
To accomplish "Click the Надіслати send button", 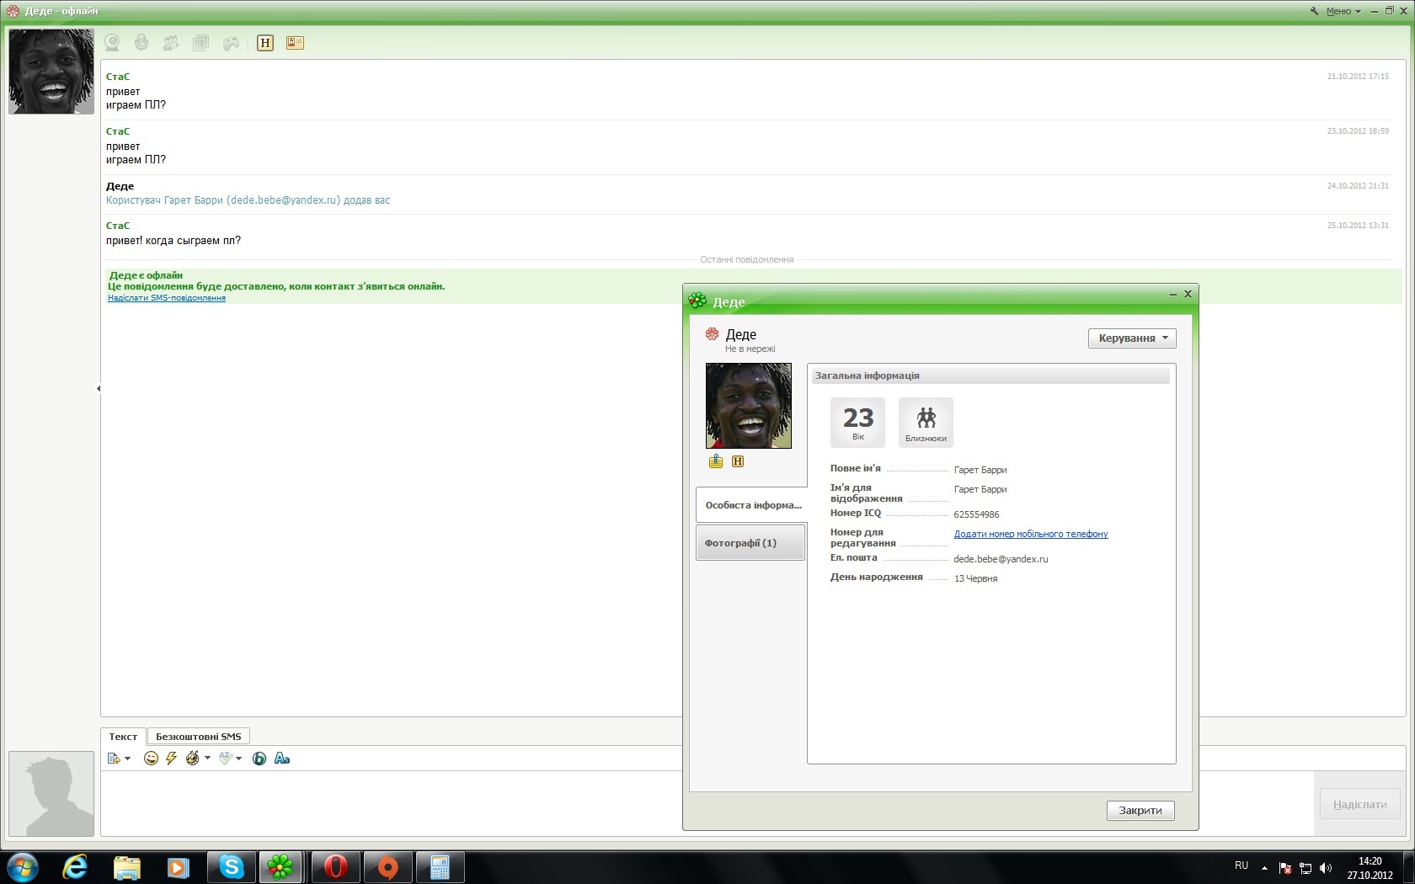I will pyautogui.click(x=1359, y=805).
